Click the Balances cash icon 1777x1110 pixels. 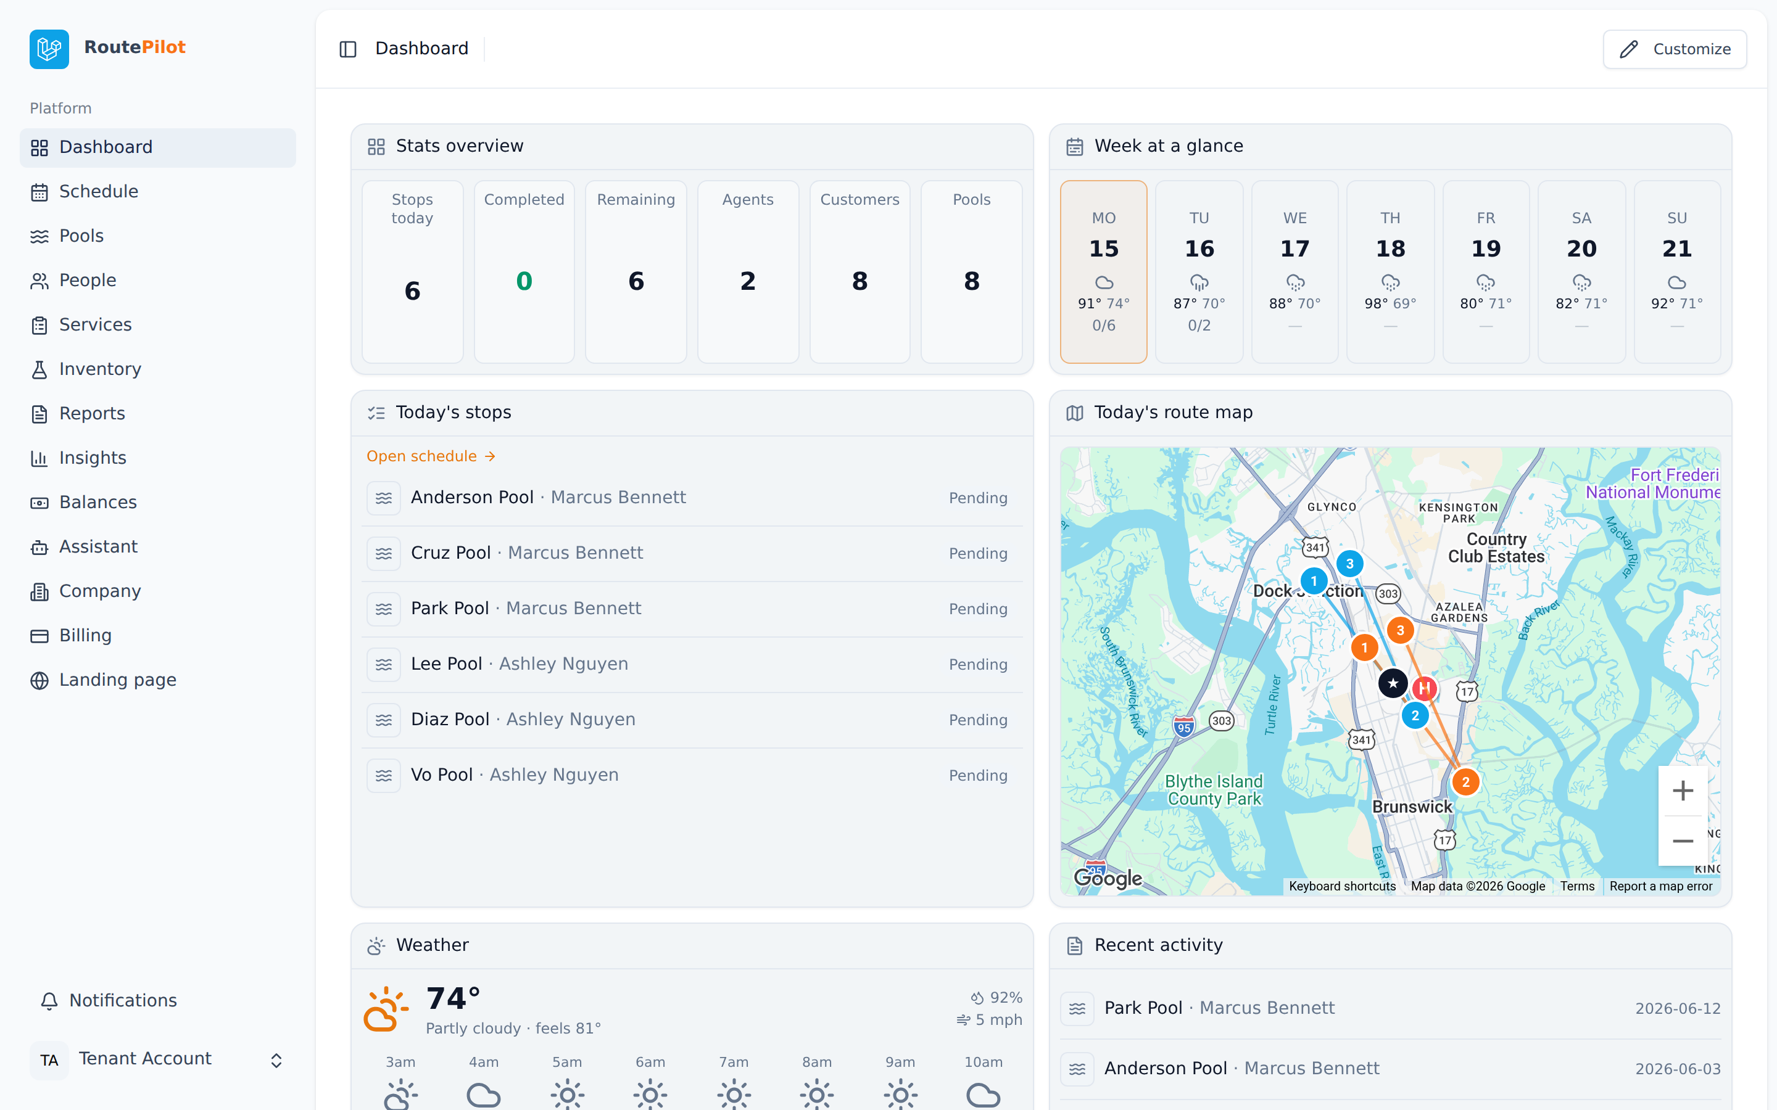tap(39, 503)
